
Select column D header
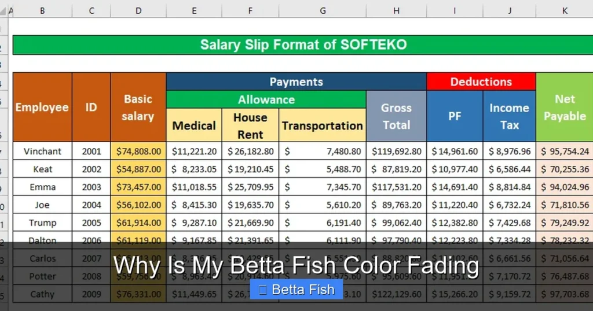click(138, 11)
